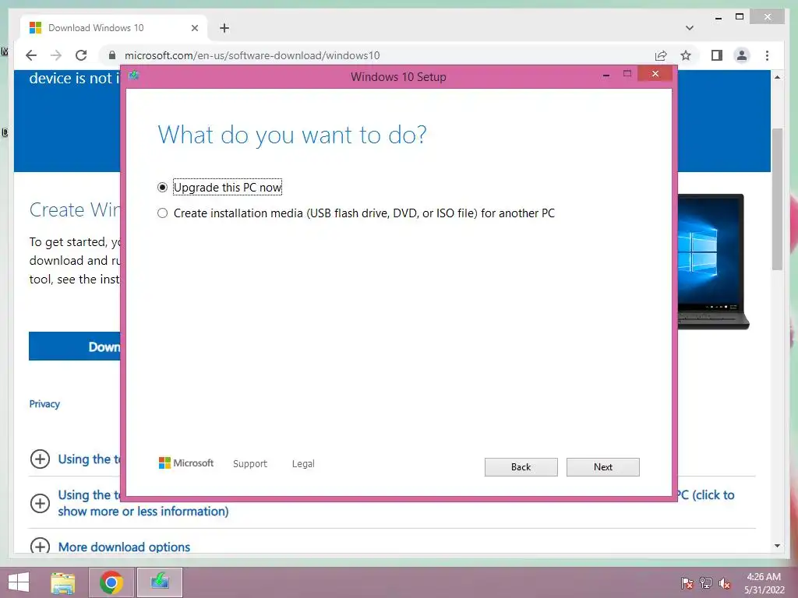Image resolution: width=798 pixels, height=598 pixels.
Task: Click the Back button in Setup
Action: [521, 467]
